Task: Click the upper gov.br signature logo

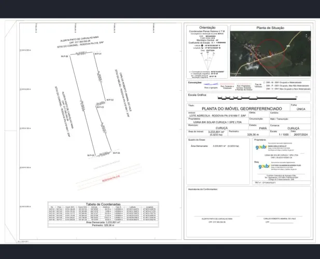Action: pyautogui.click(x=261, y=147)
